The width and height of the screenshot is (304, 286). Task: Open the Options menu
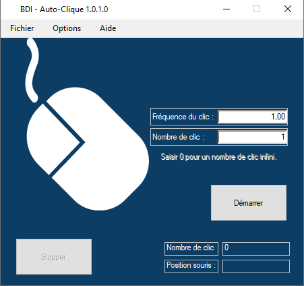67,28
